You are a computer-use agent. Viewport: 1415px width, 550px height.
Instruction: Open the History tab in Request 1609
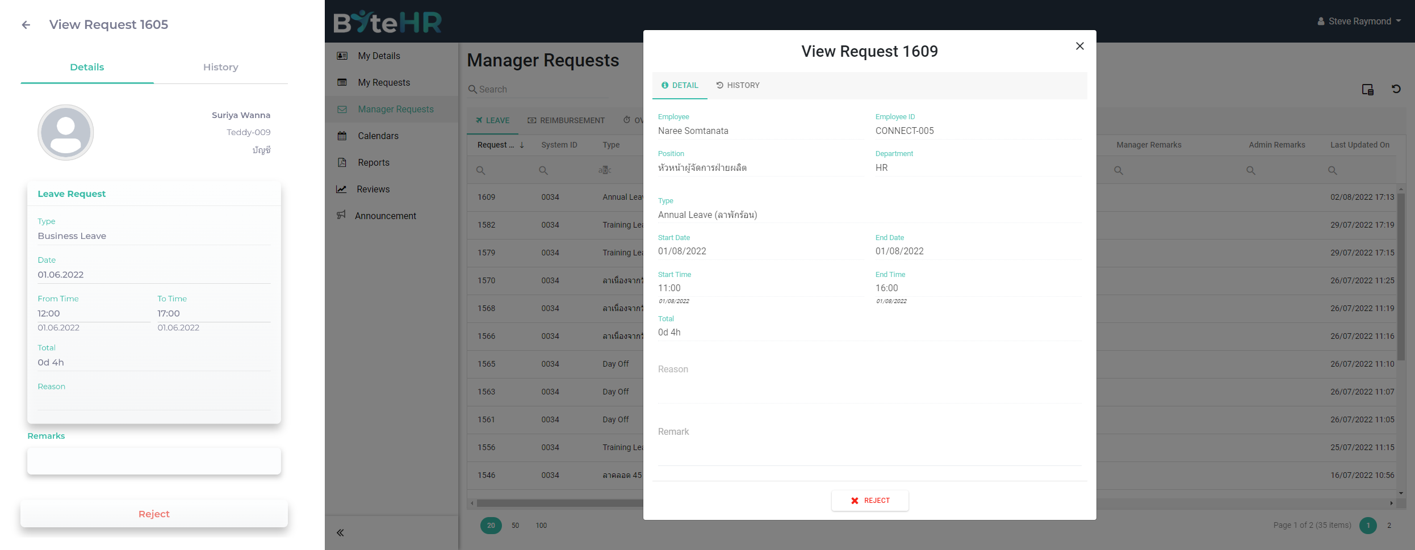pyautogui.click(x=738, y=85)
